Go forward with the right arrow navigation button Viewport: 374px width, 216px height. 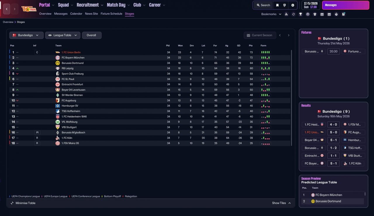click(15, 9)
